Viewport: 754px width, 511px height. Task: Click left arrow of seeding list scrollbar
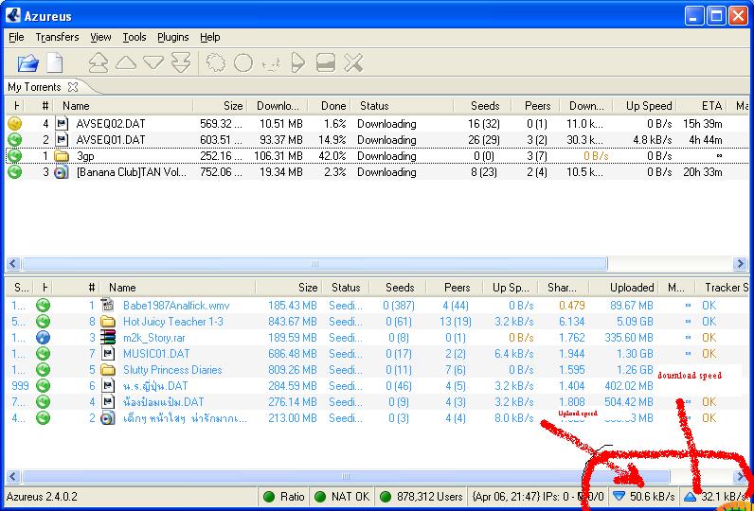[13, 476]
